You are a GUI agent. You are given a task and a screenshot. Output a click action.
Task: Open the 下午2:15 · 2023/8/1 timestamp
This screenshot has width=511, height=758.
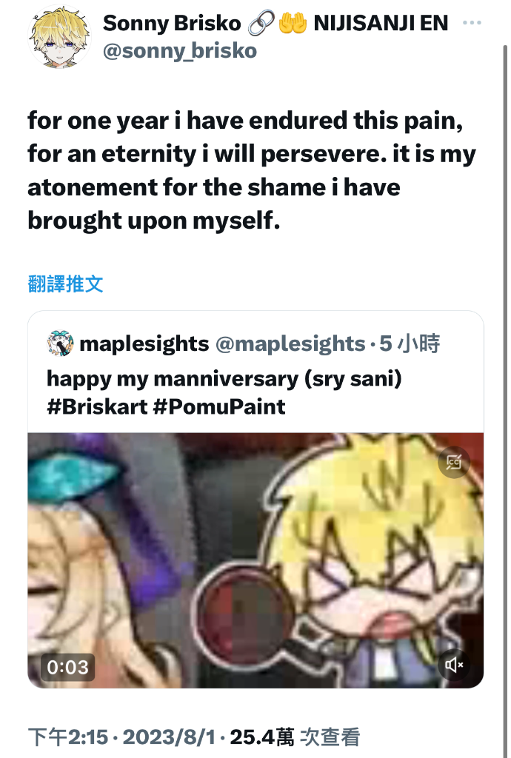tap(121, 737)
